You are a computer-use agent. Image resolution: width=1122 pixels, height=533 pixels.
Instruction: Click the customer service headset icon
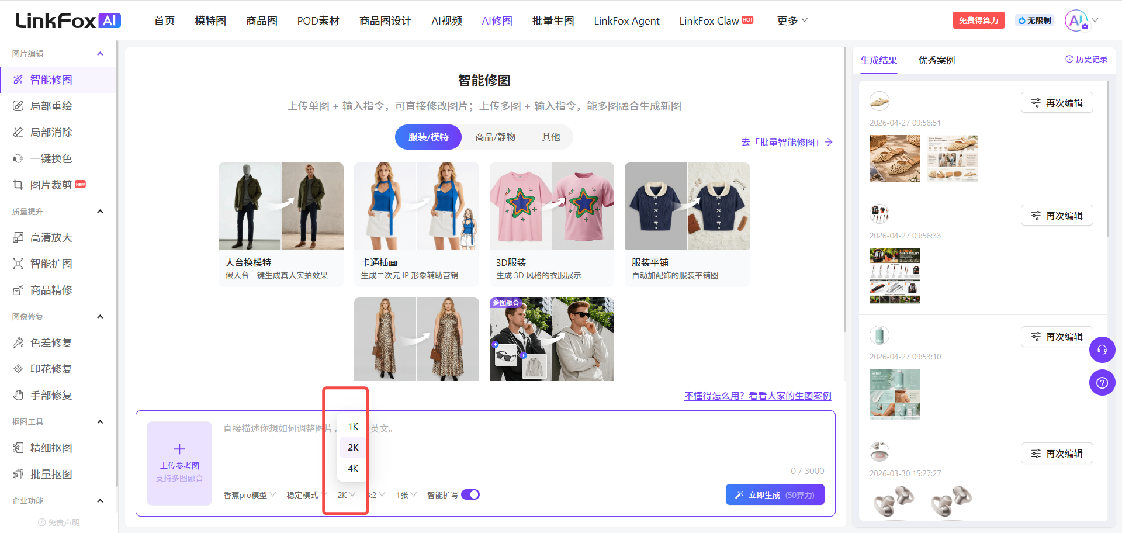point(1102,349)
